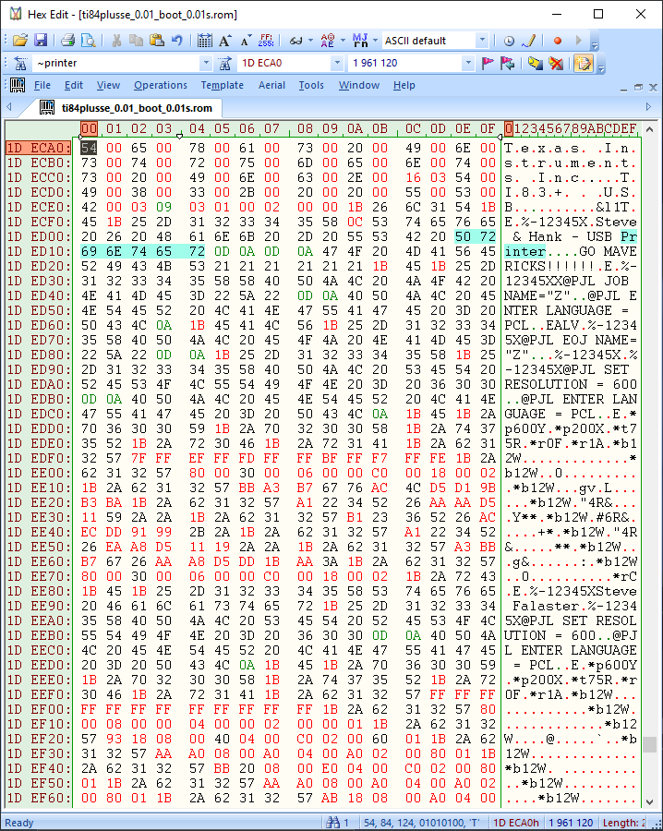Open the Window menu
The width and height of the screenshot is (663, 831).
click(x=359, y=85)
